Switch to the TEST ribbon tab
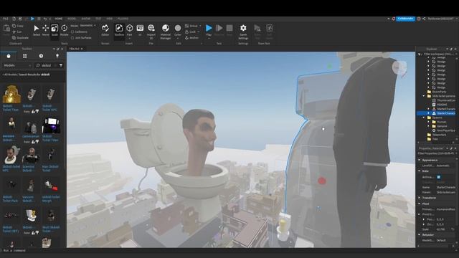 click(x=98, y=19)
